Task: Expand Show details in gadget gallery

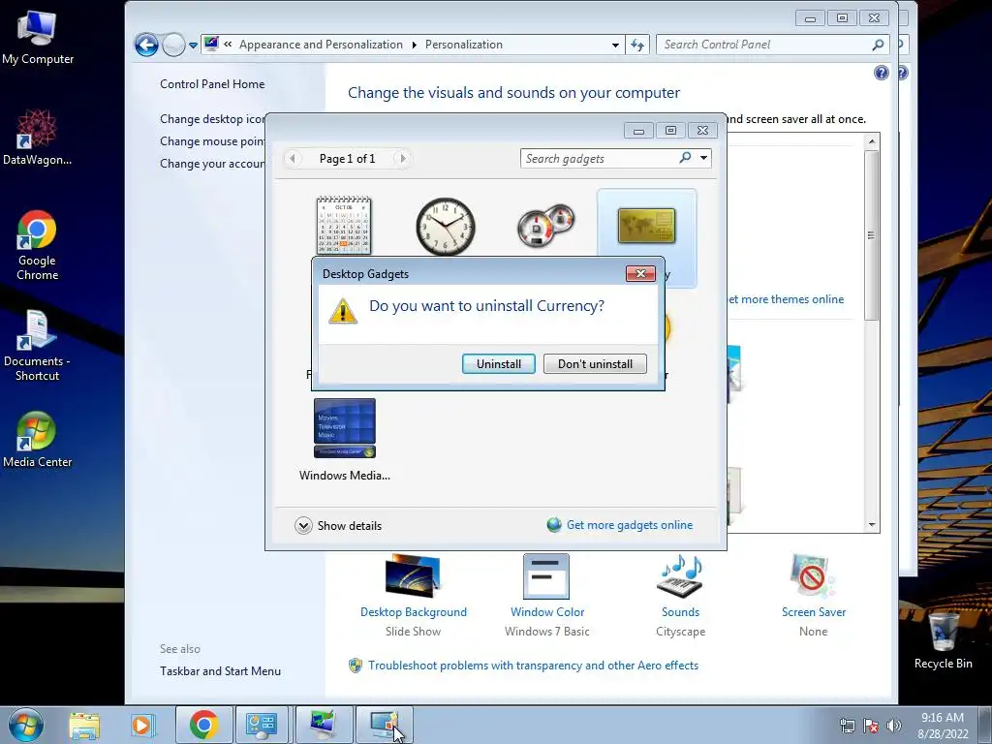Action: pos(338,526)
